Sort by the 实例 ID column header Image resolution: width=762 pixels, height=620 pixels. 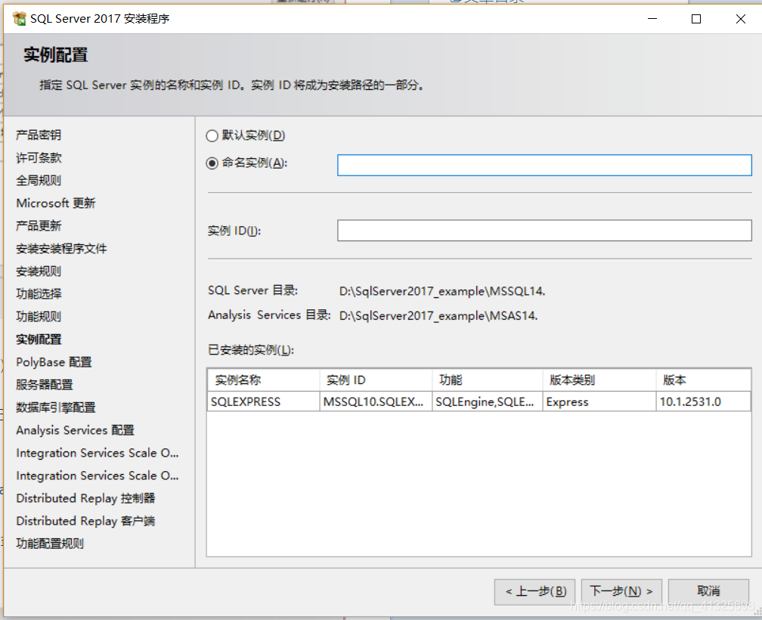[x=376, y=380]
